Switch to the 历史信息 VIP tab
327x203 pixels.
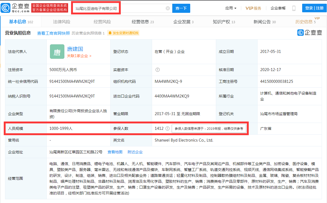(x=307, y=21)
